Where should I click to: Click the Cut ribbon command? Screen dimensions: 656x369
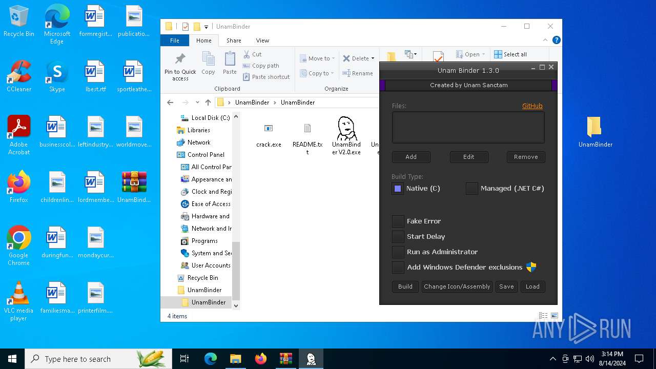pyautogui.click(x=252, y=54)
